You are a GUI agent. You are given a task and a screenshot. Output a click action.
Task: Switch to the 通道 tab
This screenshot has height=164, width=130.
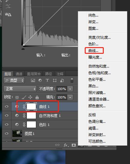pos(19,74)
